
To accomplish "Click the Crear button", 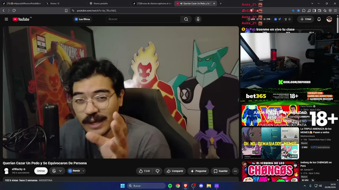I will [x=306, y=19].
